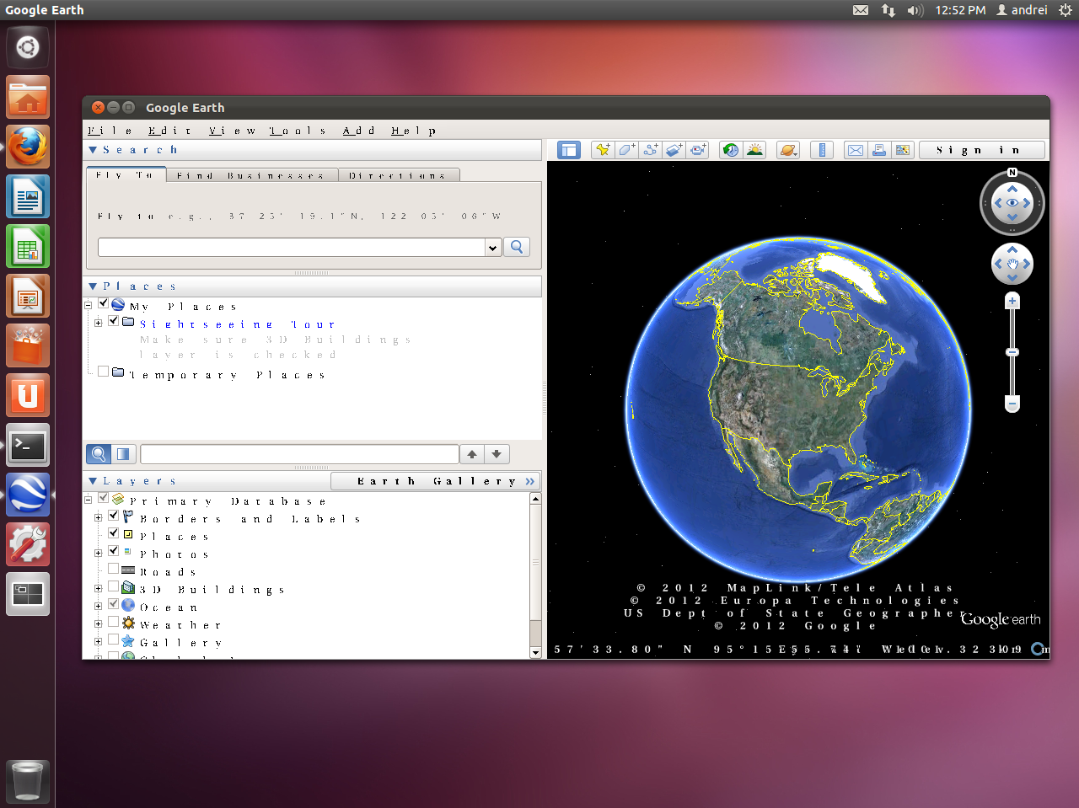The width and height of the screenshot is (1079, 808).
Task: Uncheck Borders and Labels layer
Action: point(114,516)
